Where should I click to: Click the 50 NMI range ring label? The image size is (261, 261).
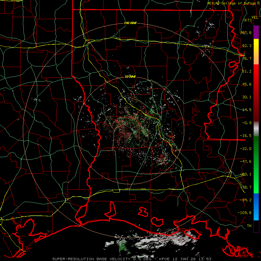pyautogui.click(x=130, y=77)
